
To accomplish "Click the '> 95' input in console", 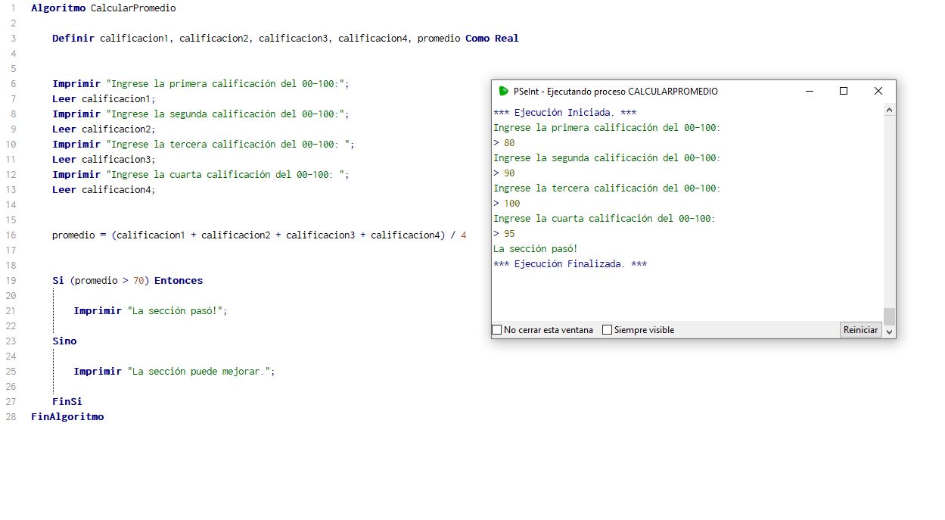I will click(504, 234).
